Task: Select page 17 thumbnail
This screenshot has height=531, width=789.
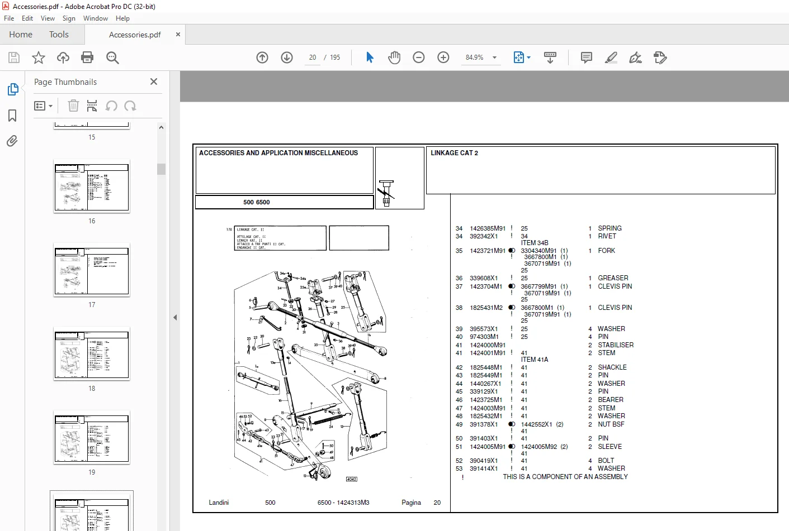Action: point(92,270)
